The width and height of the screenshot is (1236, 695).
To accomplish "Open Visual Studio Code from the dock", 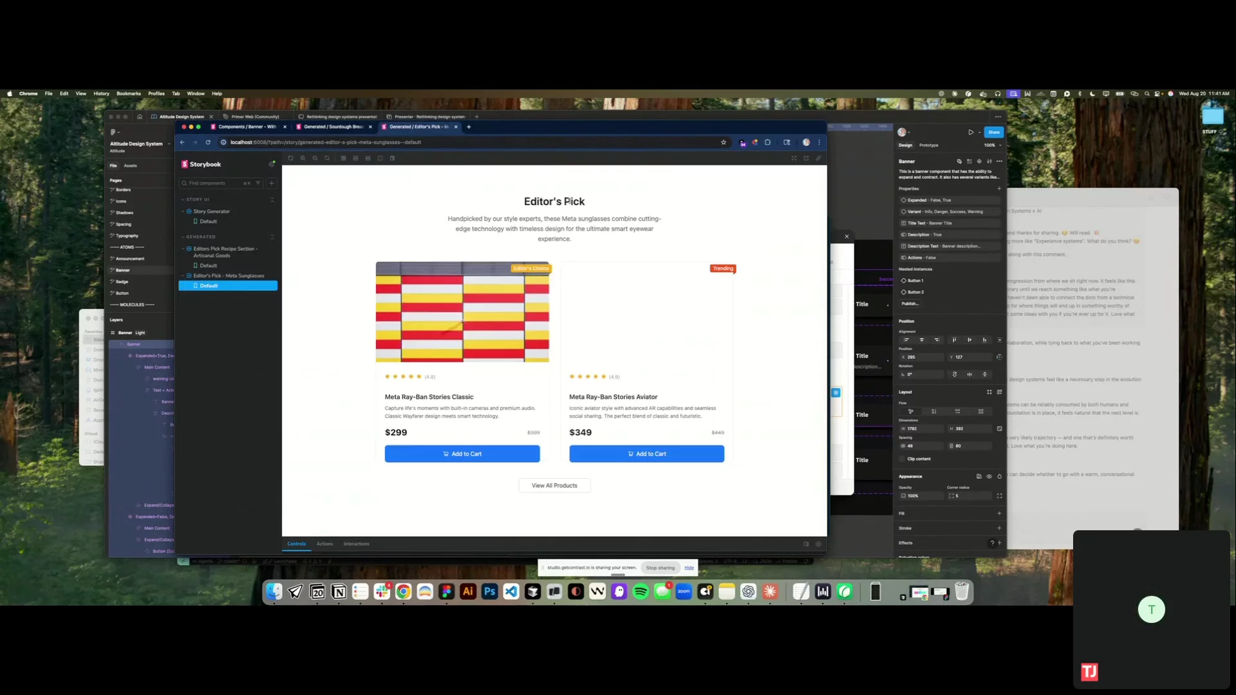I will click(511, 592).
